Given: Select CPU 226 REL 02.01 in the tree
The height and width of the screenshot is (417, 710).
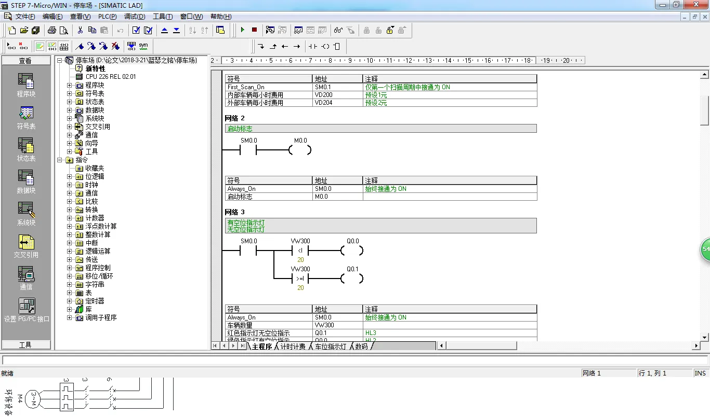Looking at the screenshot, I should (x=111, y=77).
